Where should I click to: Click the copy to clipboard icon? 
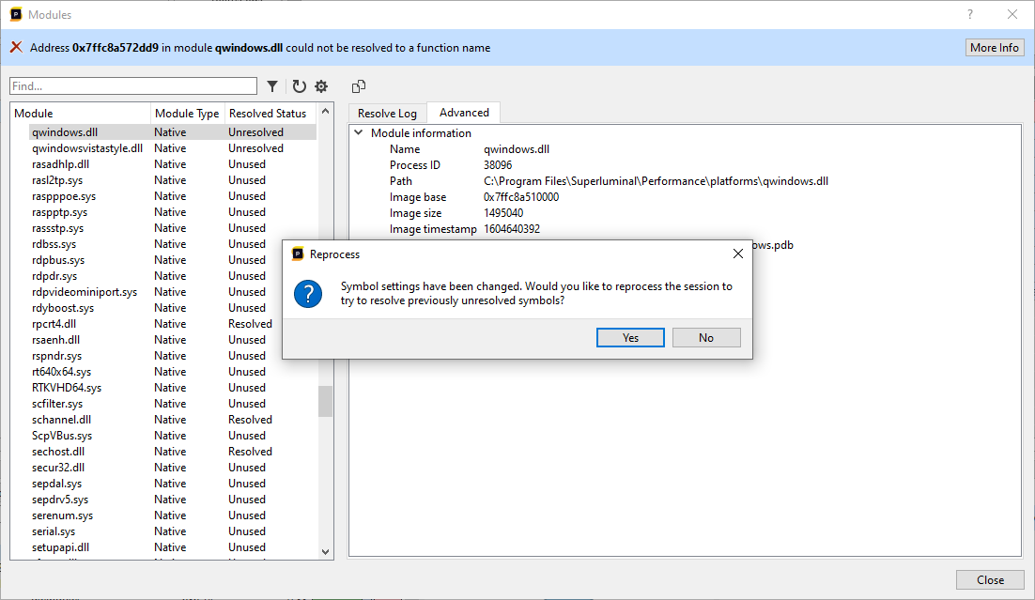point(359,86)
